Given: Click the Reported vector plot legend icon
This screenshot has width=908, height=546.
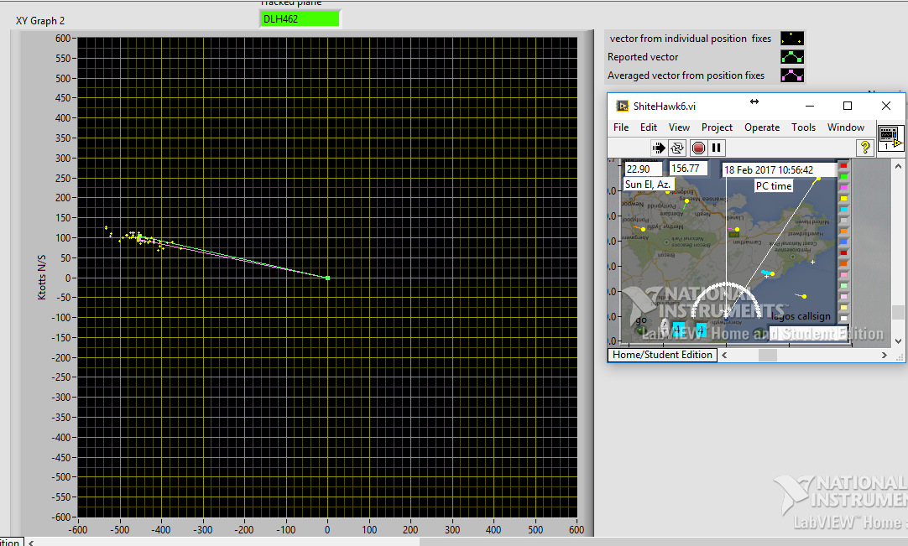Looking at the screenshot, I should click(792, 57).
